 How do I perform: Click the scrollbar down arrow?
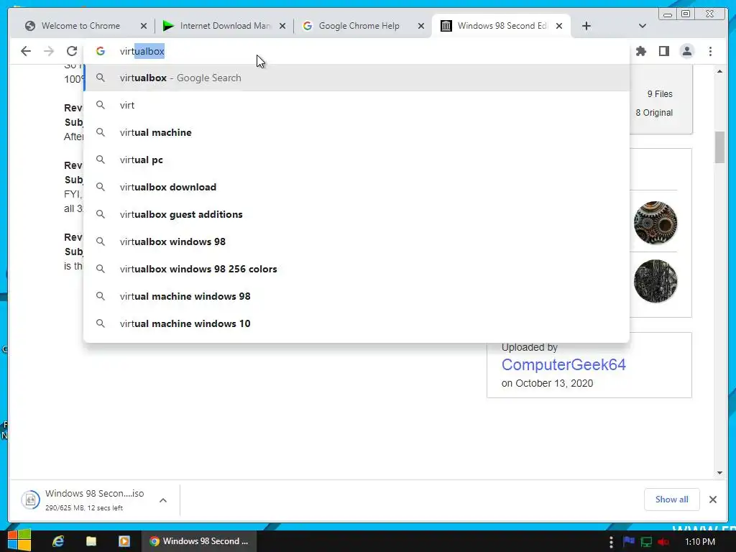coord(719,473)
